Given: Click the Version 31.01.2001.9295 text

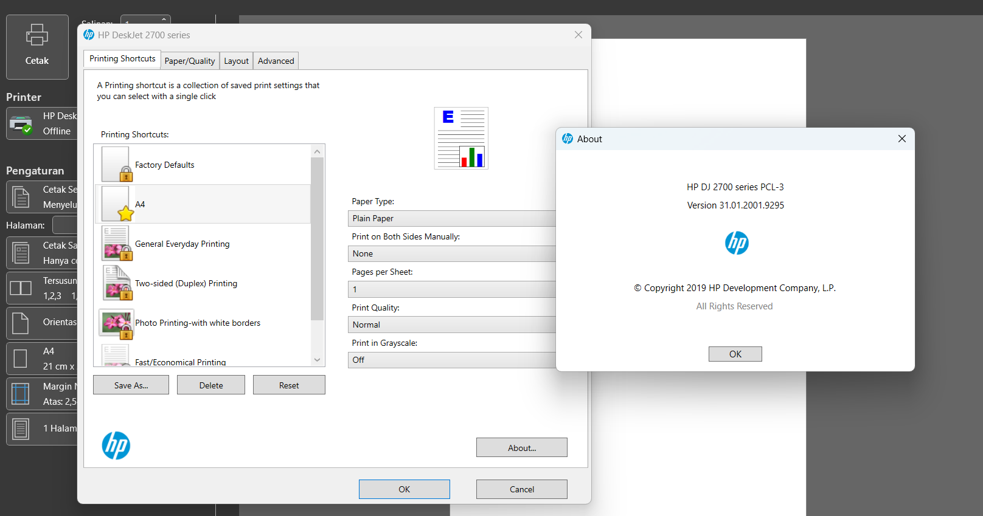Looking at the screenshot, I should [735, 205].
